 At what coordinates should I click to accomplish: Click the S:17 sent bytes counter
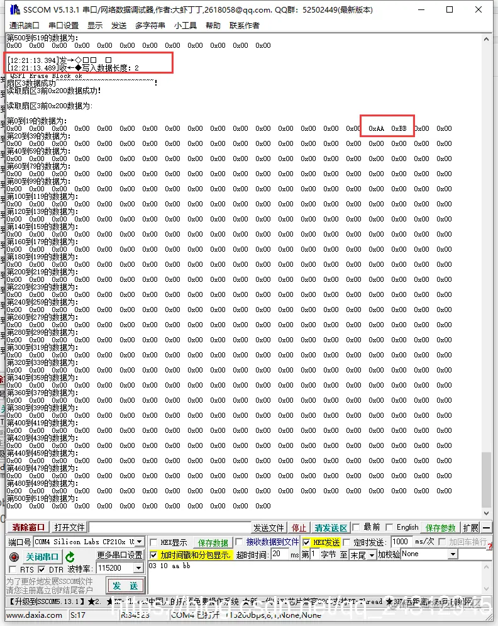[77, 615]
